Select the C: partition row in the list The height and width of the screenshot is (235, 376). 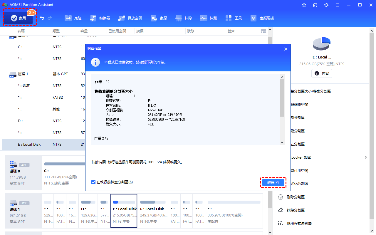pos(43,47)
